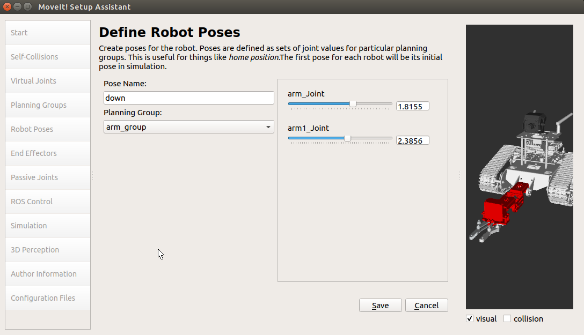The height and width of the screenshot is (335, 584).
Task: Open the Virtual Joints section
Action: click(x=48, y=81)
